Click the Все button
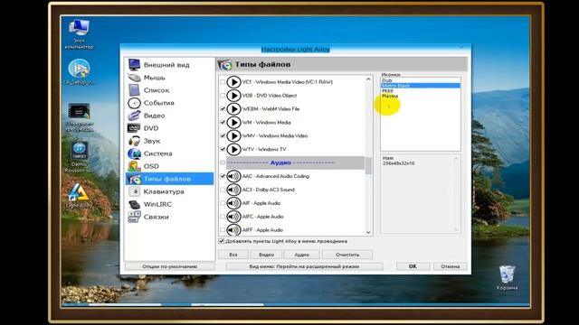Viewport: 579px width, 325px height. pos(233,255)
